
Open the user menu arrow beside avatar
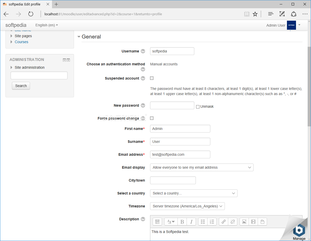click(299, 25)
